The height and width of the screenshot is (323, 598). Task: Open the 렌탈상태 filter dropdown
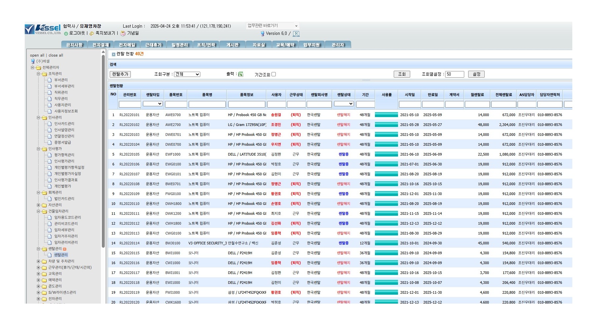(x=344, y=104)
